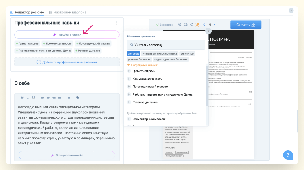The image size is (304, 170).
Task: Select учитель английского языка tag
Action: tap(160, 54)
